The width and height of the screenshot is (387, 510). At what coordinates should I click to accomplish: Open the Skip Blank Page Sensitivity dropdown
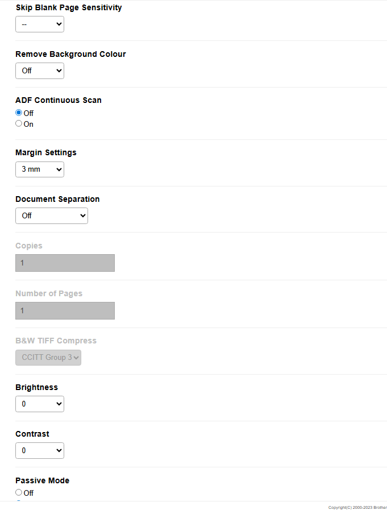point(39,24)
